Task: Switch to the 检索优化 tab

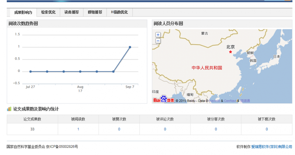Action: pos(49,12)
